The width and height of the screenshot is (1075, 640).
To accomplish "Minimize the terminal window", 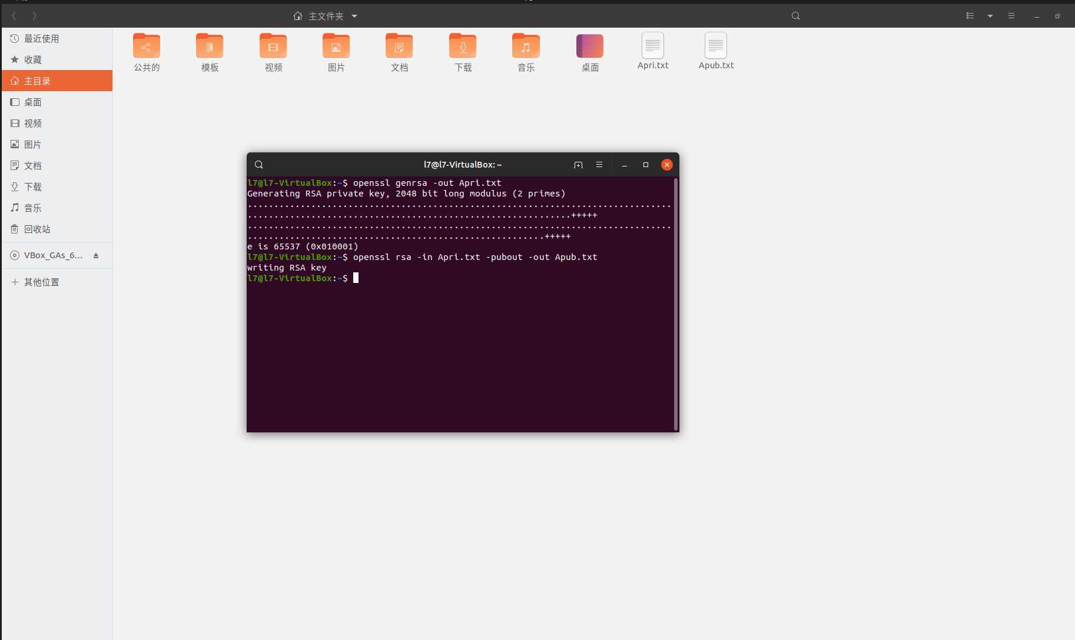I will 625,165.
